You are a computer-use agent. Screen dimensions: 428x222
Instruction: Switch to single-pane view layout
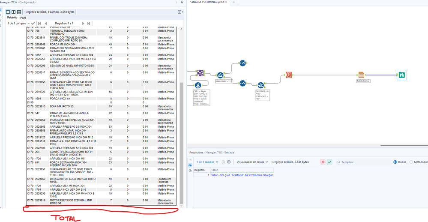tap(8, 12)
